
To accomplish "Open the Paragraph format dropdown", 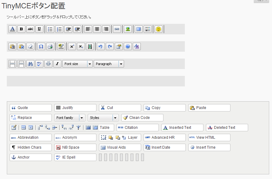I will click(x=109, y=64).
